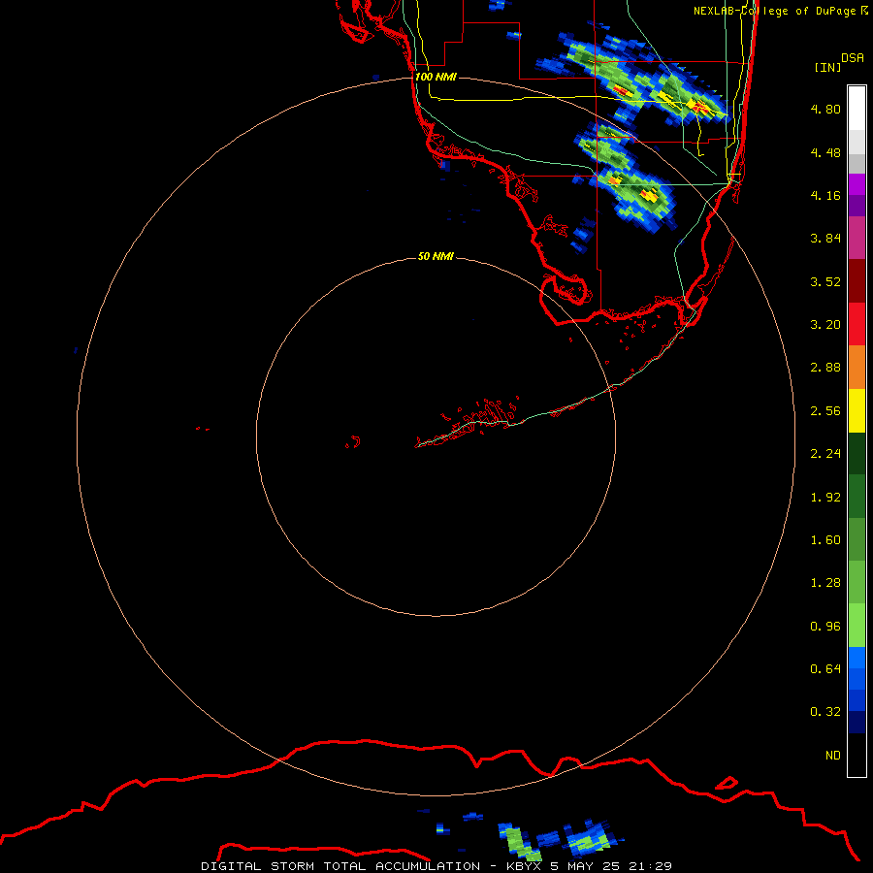The image size is (873, 873).
Task: Click the 0.32 legend value
Action: [x=825, y=712]
